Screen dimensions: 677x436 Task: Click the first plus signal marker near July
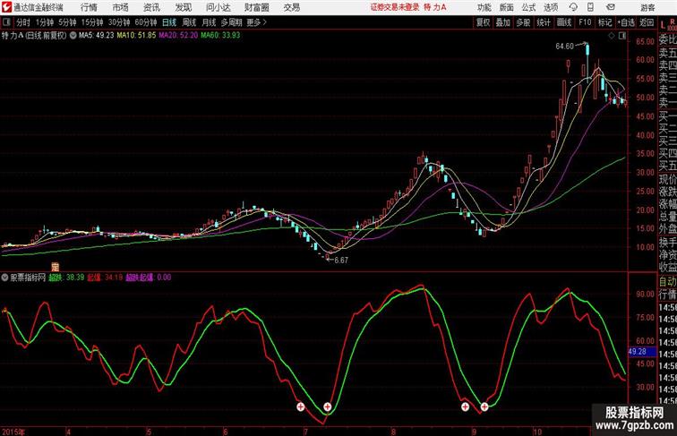[x=301, y=406]
